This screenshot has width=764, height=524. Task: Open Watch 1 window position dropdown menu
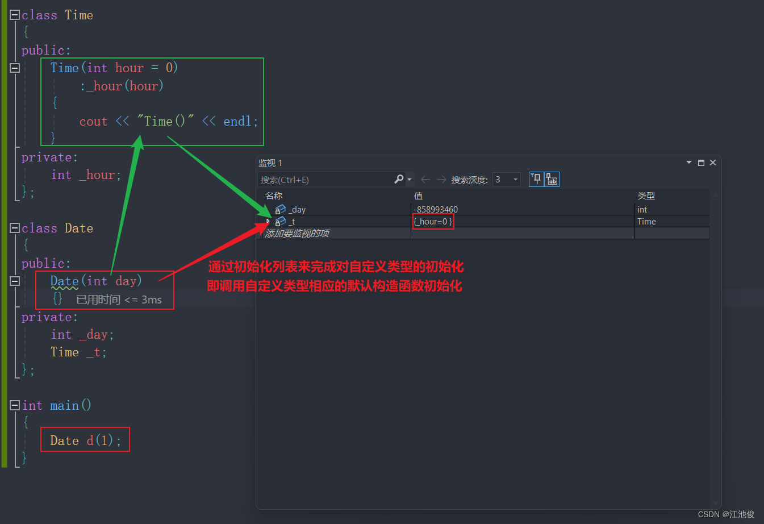(x=689, y=163)
